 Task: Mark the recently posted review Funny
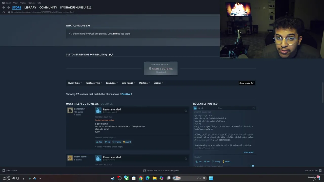(x=216, y=162)
